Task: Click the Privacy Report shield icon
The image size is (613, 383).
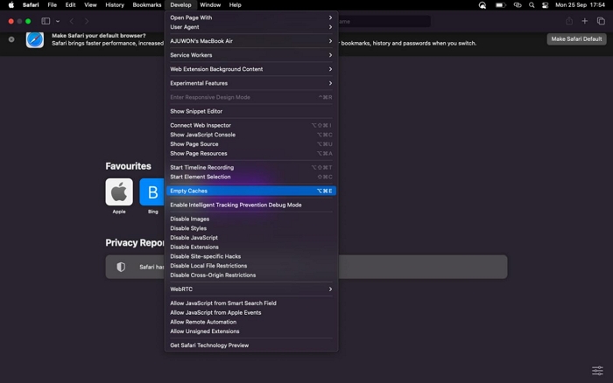Action: (121, 267)
